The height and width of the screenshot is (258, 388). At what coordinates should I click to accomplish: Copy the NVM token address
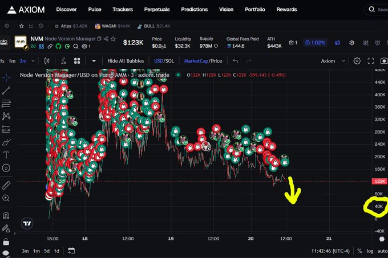point(99,39)
